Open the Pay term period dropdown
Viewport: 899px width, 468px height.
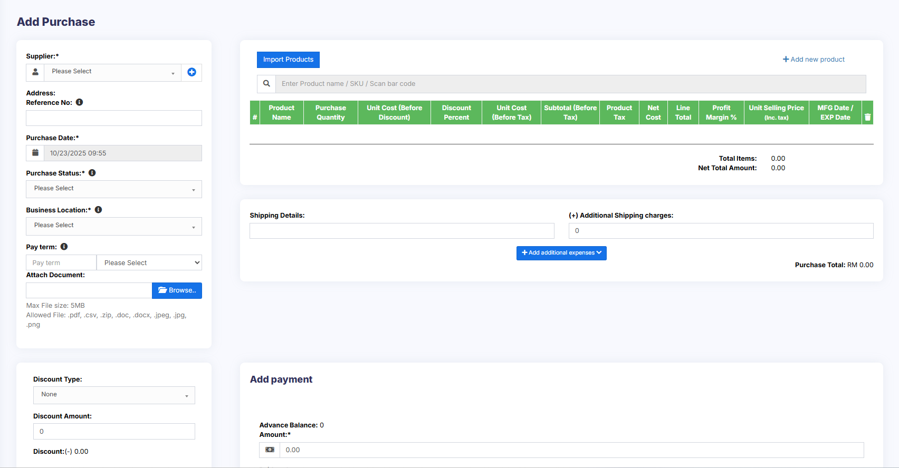(149, 263)
